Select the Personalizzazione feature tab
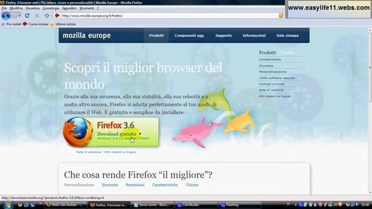This screenshot has height=209, width=372. [x=79, y=185]
